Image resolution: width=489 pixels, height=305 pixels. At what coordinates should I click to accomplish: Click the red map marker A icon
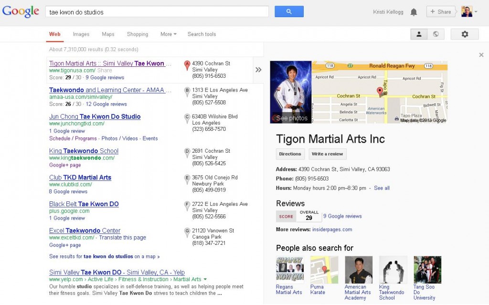point(187,65)
